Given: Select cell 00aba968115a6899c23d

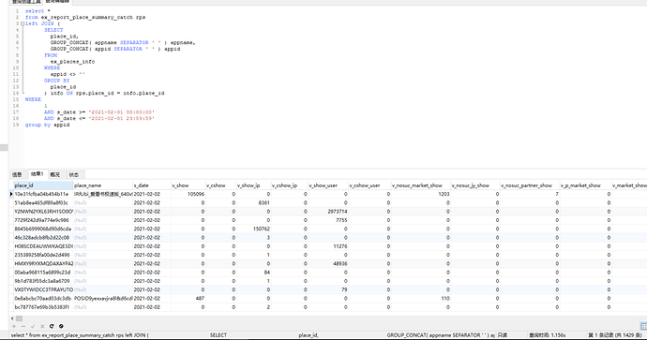Looking at the screenshot, I should 43,273.
